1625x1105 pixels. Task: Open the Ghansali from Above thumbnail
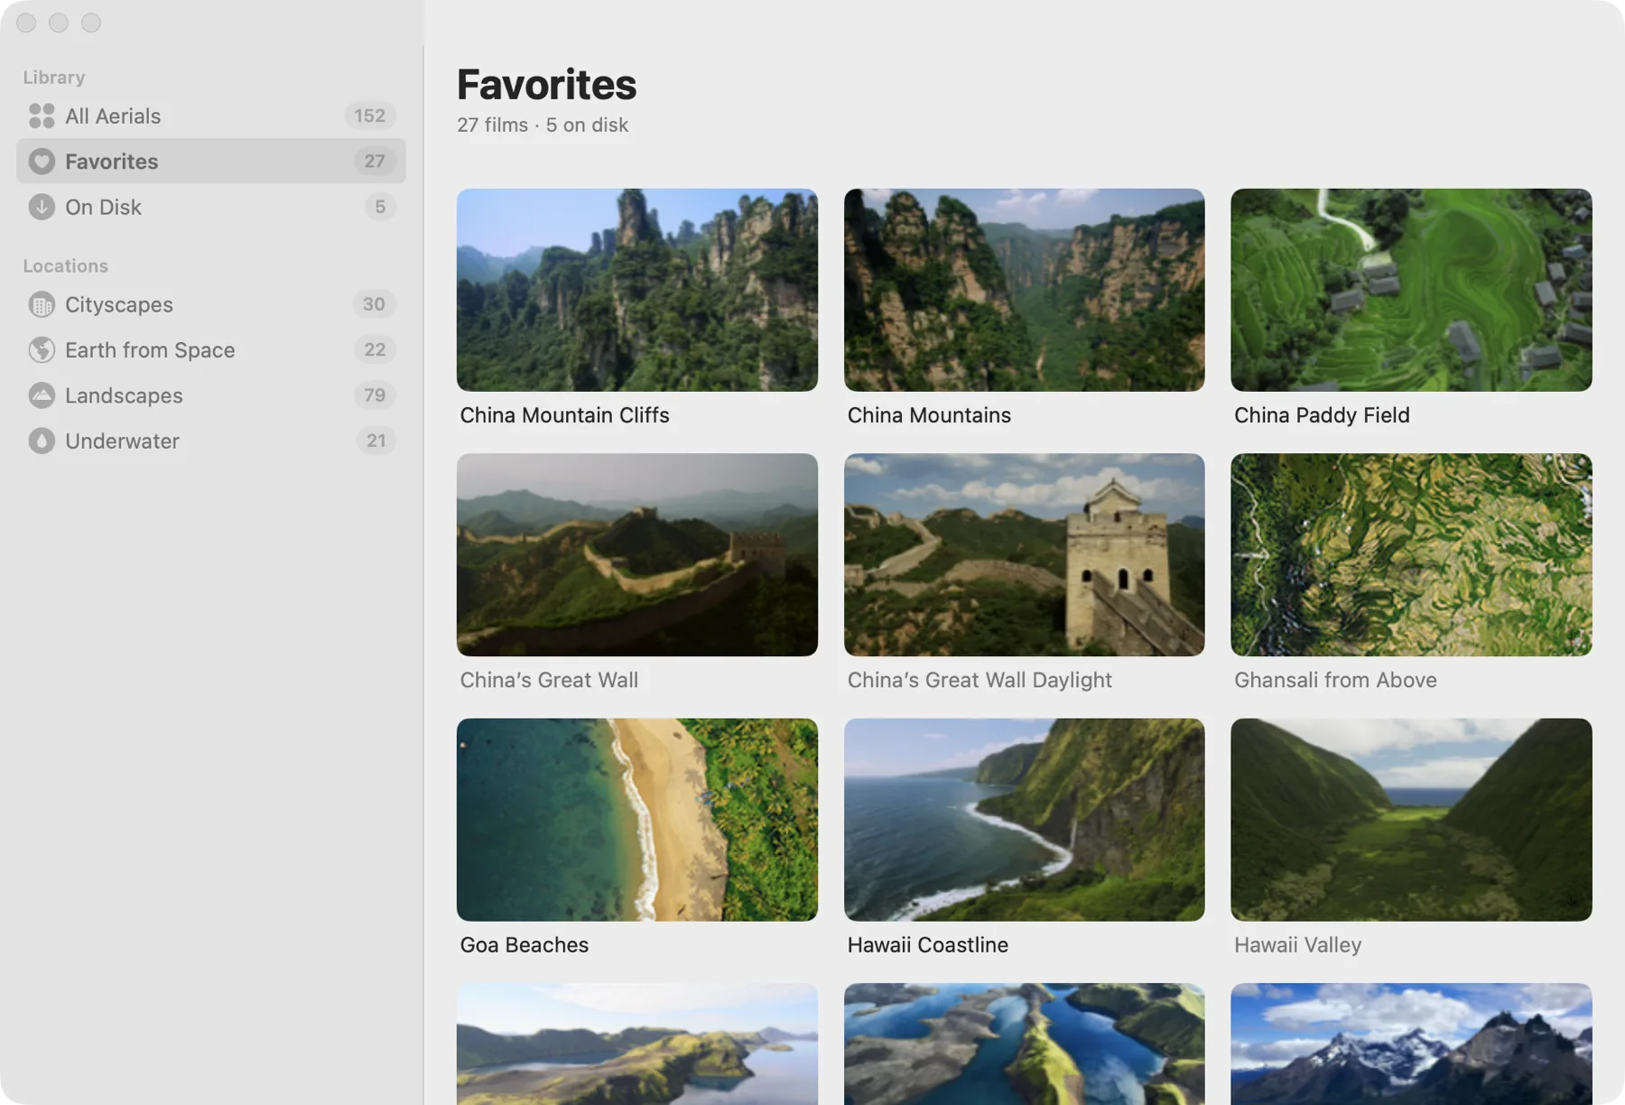(1411, 554)
